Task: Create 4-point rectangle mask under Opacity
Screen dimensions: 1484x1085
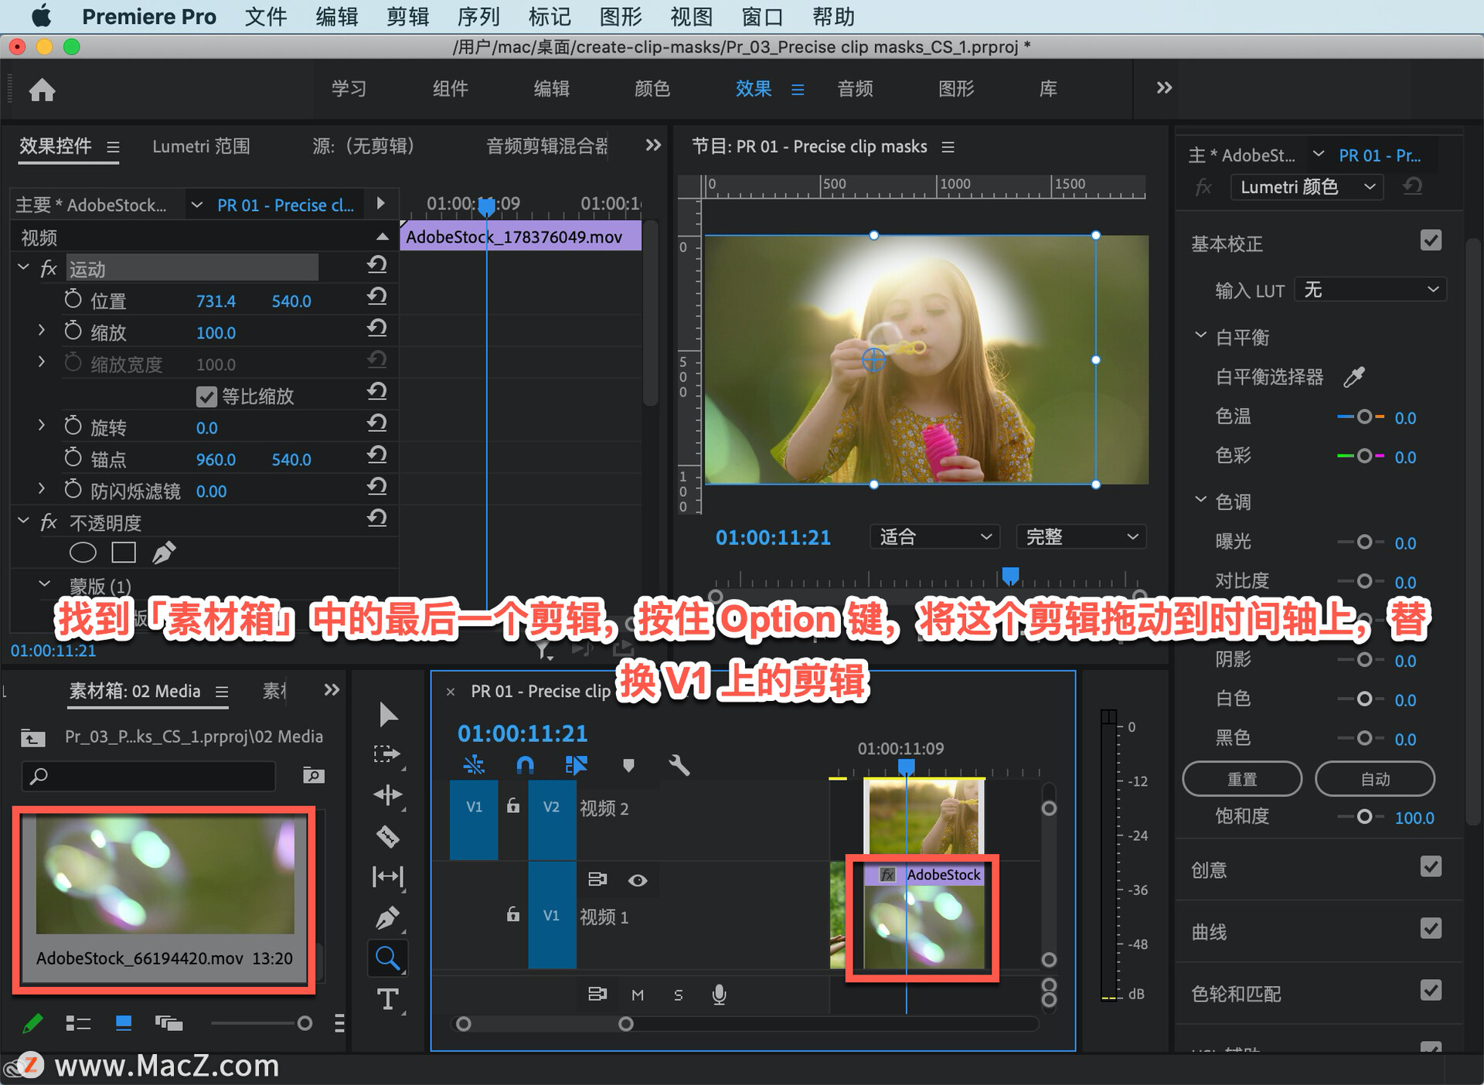Action: (124, 553)
